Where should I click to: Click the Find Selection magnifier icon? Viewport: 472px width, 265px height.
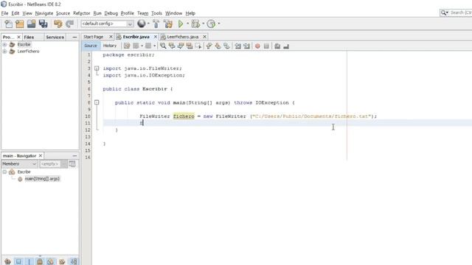point(163,46)
